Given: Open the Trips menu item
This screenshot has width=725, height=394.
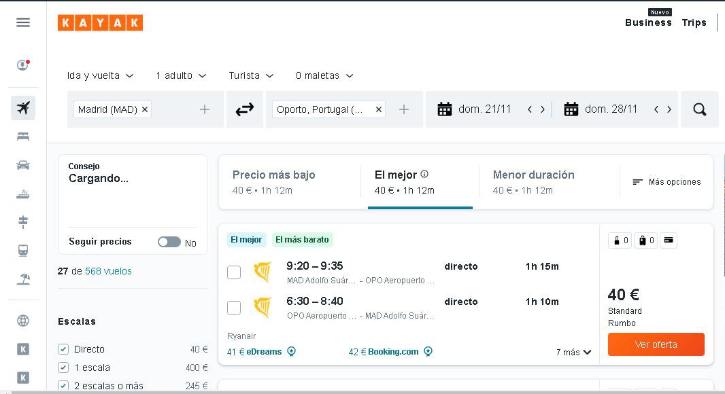Looking at the screenshot, I should click(x=694, y=22).
